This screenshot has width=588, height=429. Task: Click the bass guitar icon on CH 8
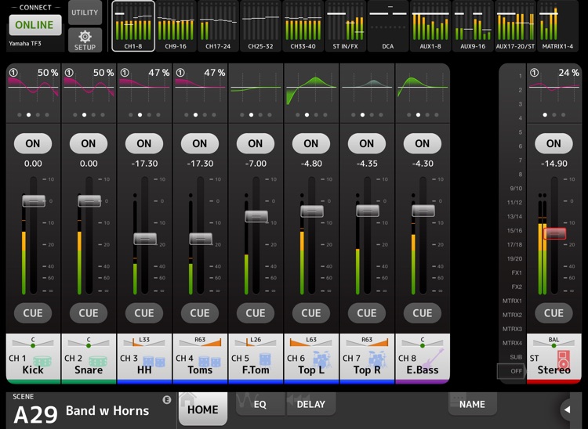(433, 359)
